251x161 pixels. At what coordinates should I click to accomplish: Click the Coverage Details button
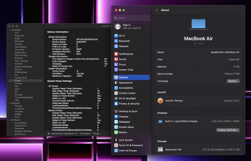click(x=233, y=81)
